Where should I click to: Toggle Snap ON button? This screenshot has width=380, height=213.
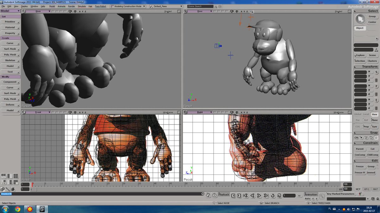tap(356, 138)
